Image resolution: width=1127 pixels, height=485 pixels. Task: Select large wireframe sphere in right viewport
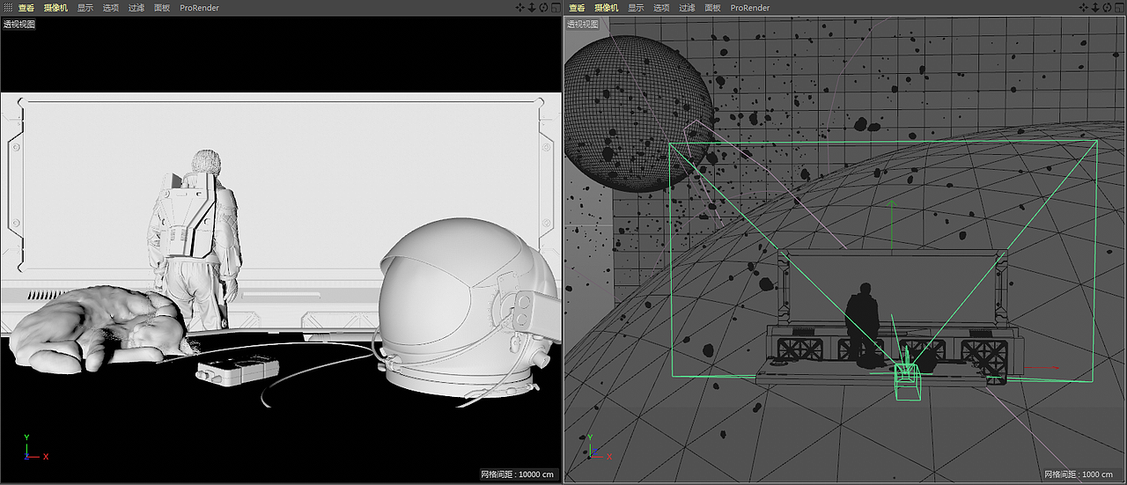(637, 114)
